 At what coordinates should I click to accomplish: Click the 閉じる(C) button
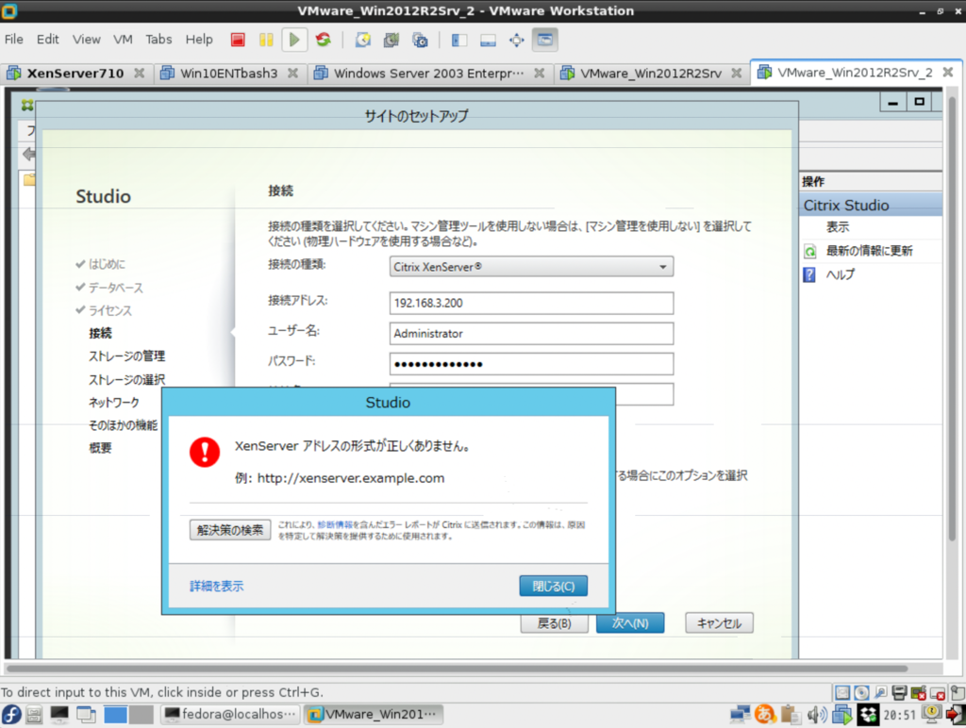(x=553, y=587)
